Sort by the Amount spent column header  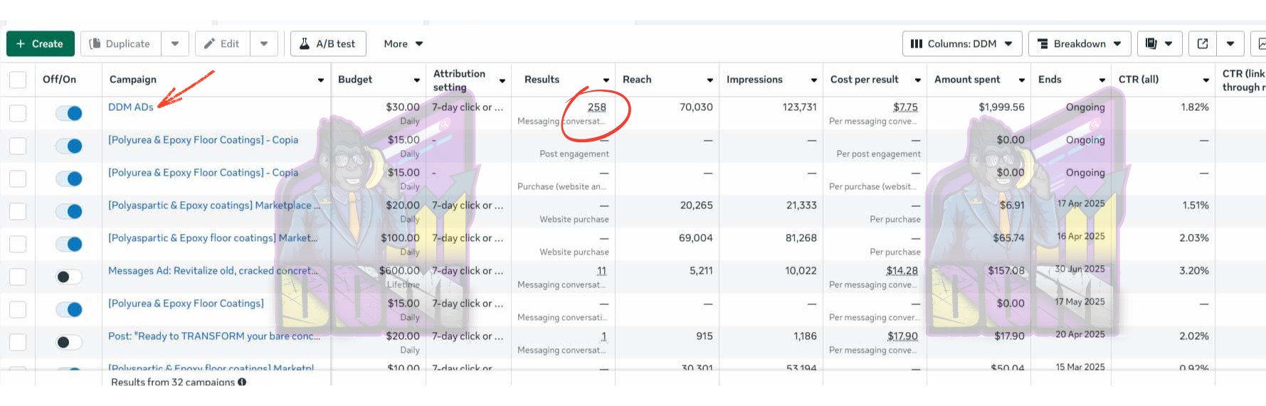(x=967, y=80)
